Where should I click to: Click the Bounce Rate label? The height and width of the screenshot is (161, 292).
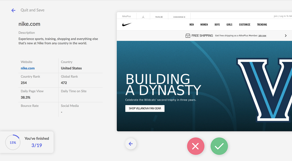click(x=29, y=106)
